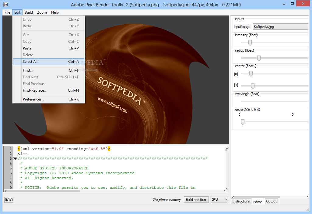This screenshot has width=312, height=214.
Task: Collapse the code fold triangle at line 3
Action: (x=15, y=158)
